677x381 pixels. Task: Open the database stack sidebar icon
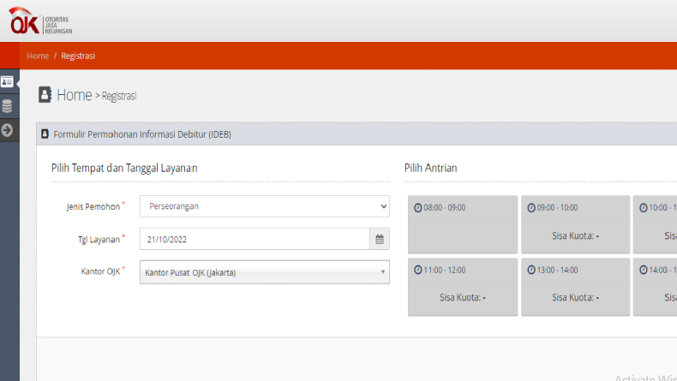coord(8,106)
